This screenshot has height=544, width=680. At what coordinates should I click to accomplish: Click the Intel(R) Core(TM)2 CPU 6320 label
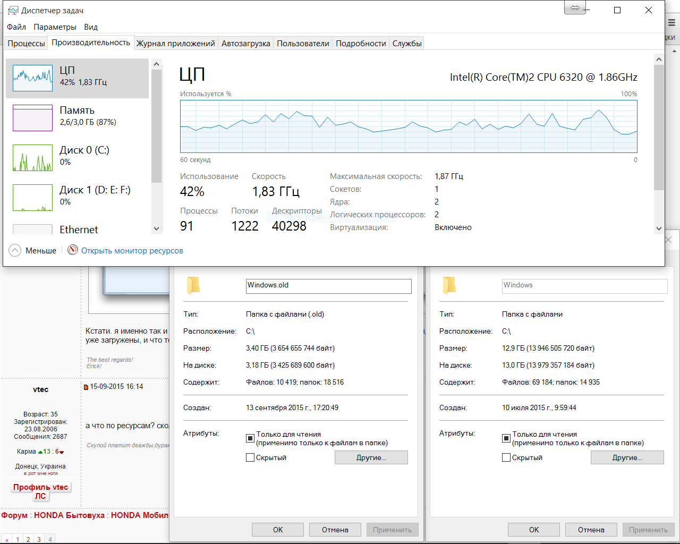[543, 77]
